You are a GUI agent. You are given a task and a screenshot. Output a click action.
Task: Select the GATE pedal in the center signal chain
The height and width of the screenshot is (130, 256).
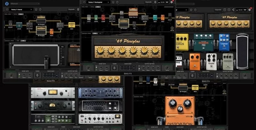point(89,18)
